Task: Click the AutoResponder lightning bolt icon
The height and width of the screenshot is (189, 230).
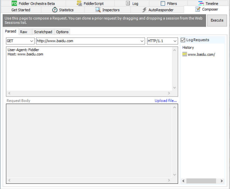Action: tap(144, 10)
